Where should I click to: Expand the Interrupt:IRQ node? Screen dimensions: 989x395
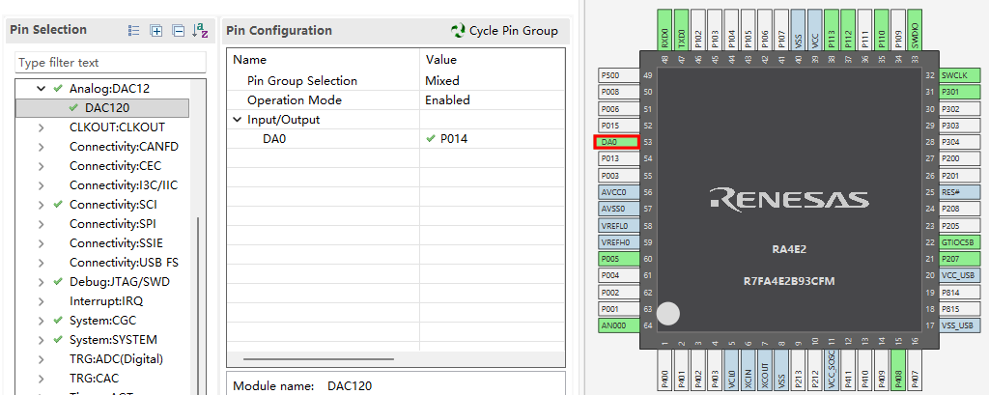(x=41, y=301)
